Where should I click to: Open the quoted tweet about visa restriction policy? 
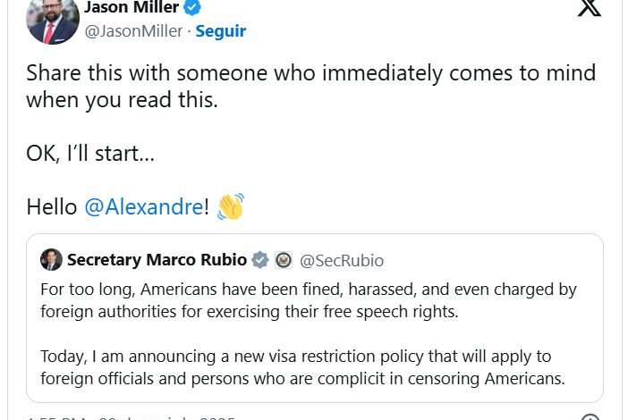coord(315,318)
